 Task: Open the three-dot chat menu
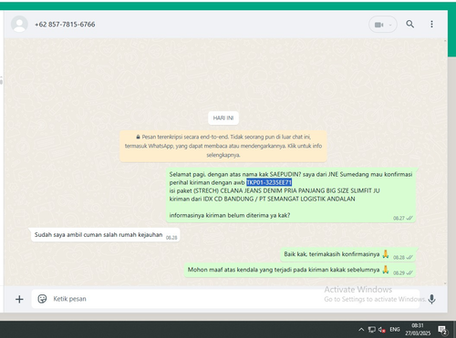point(431,24)
